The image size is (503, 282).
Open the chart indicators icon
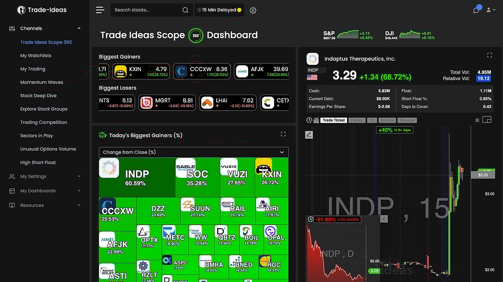[x=316, y=120]
